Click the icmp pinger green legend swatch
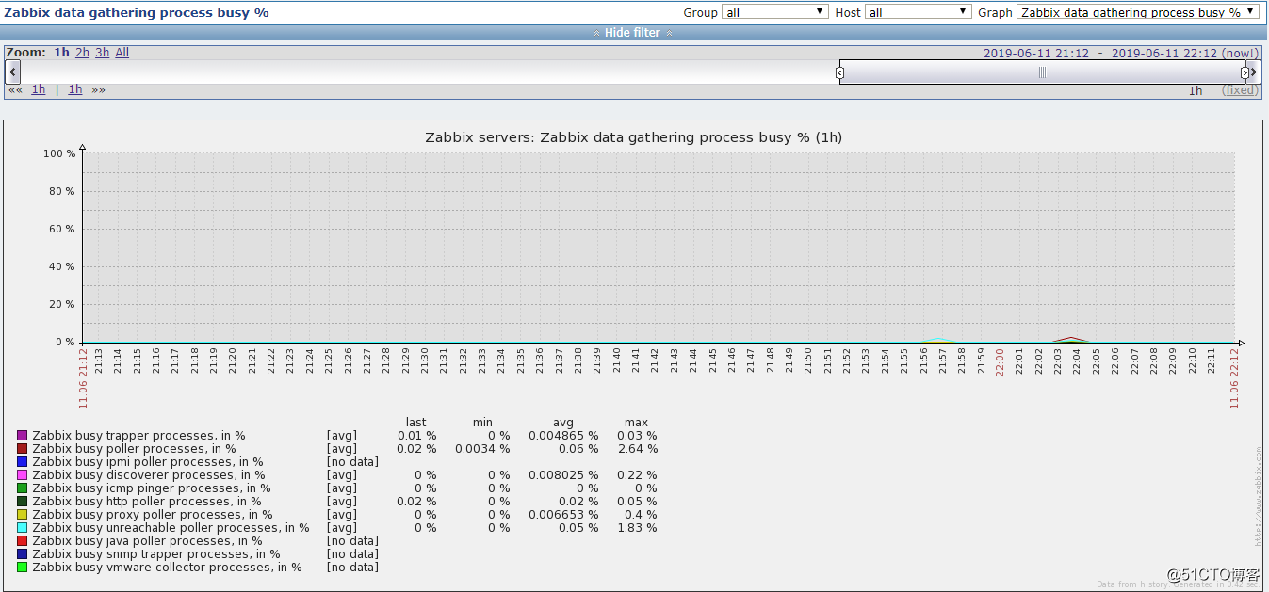 (x=22, y=488)
